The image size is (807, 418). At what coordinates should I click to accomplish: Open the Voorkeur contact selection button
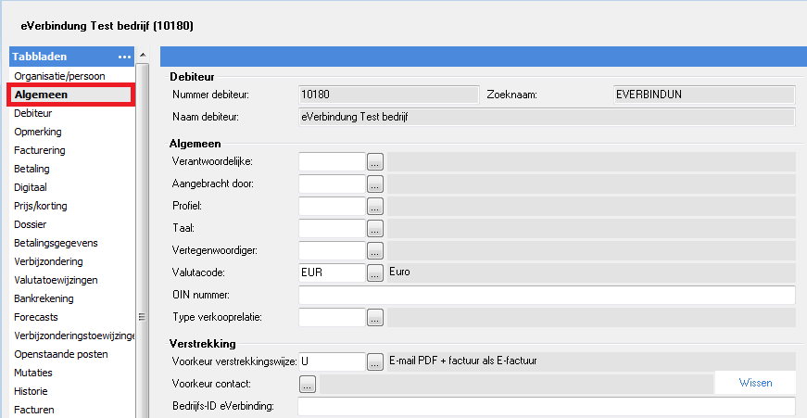pos(308,384)
